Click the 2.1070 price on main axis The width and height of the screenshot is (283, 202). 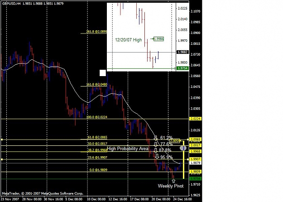click(x=195, y=11)
